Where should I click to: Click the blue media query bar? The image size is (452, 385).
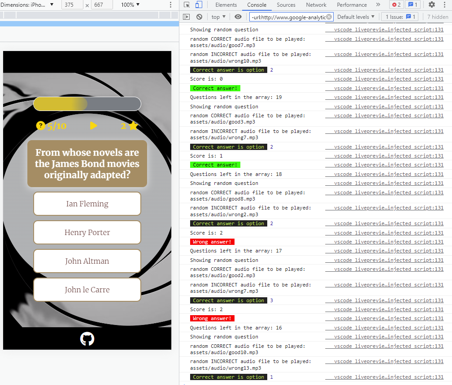coord(89,24)
